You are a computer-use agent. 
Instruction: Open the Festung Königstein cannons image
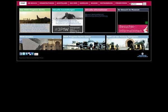pos(127,44)
